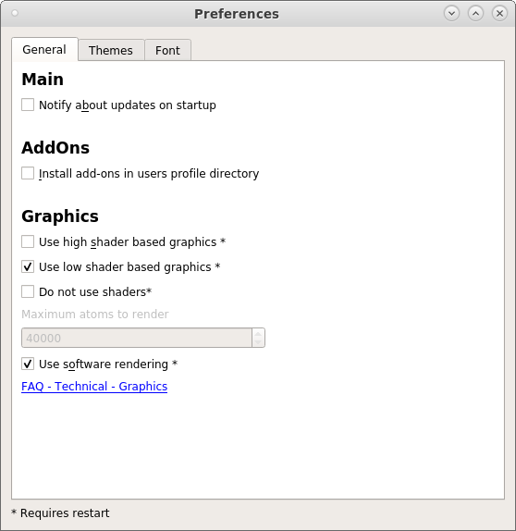This screenshot has height=531, width=516.
Task: Click the window menu dot in titlebar
Action: (x=15, y=13)
